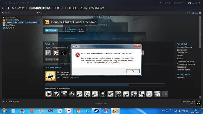203x114 pixels.
Task: Open the СООБЩЕСТВО tab
Action: point(65,8)
